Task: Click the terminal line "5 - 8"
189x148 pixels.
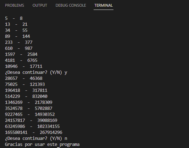Action: point(14,18)
